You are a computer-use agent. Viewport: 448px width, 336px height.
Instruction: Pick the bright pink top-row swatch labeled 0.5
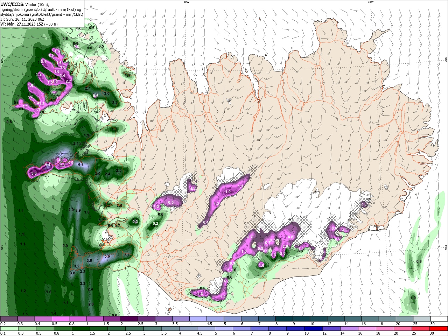click(x=60, y=319)
